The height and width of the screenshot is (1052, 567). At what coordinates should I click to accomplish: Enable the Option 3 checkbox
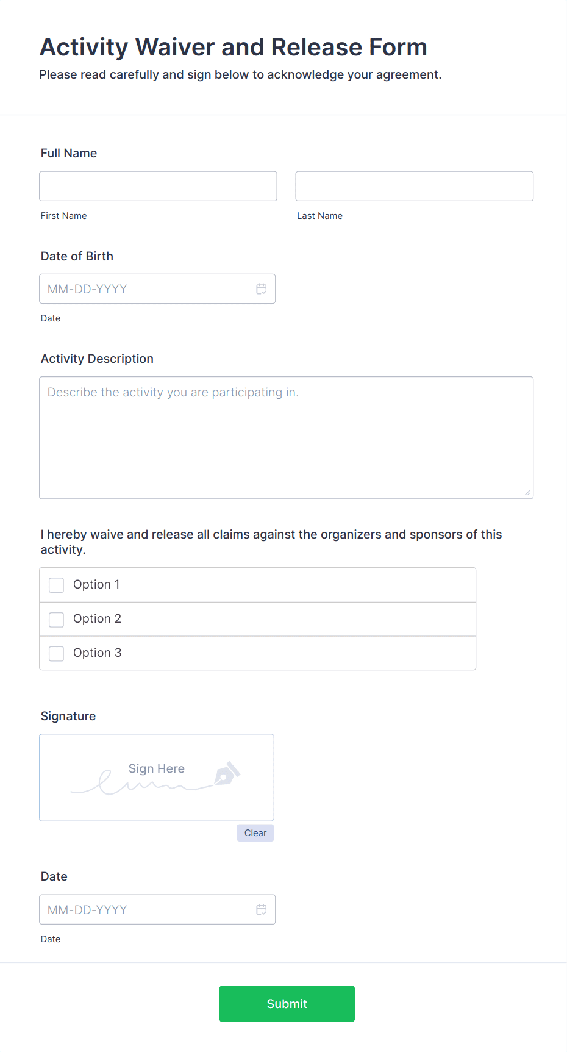(57, 653)
